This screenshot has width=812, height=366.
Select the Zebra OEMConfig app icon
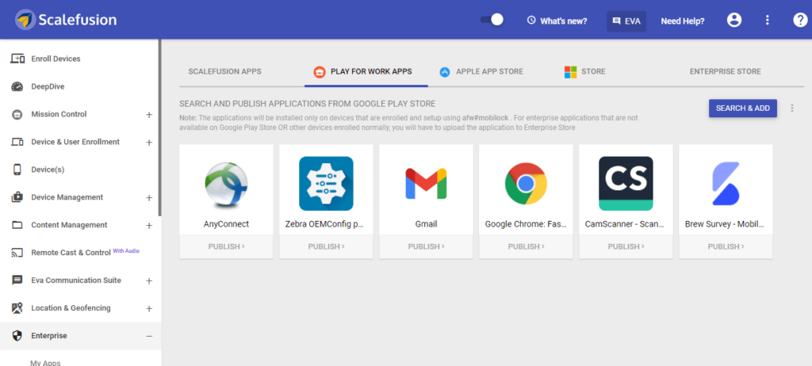(326, 184)
